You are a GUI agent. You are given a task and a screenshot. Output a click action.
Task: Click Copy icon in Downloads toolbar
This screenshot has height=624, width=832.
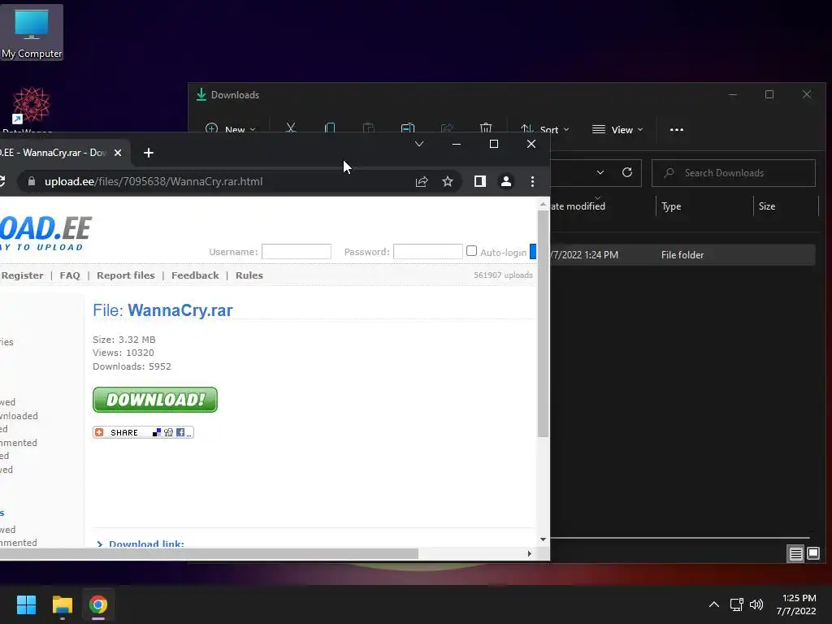(x=330, y=128)
